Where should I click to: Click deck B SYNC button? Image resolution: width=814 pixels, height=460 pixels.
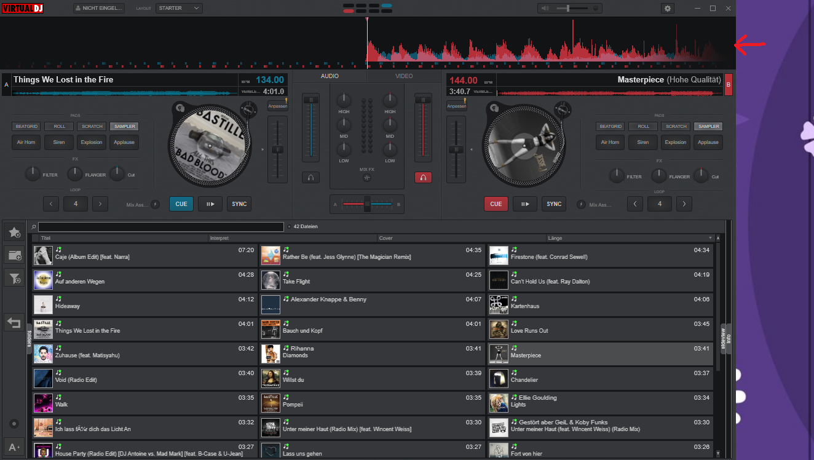[554, 204]
